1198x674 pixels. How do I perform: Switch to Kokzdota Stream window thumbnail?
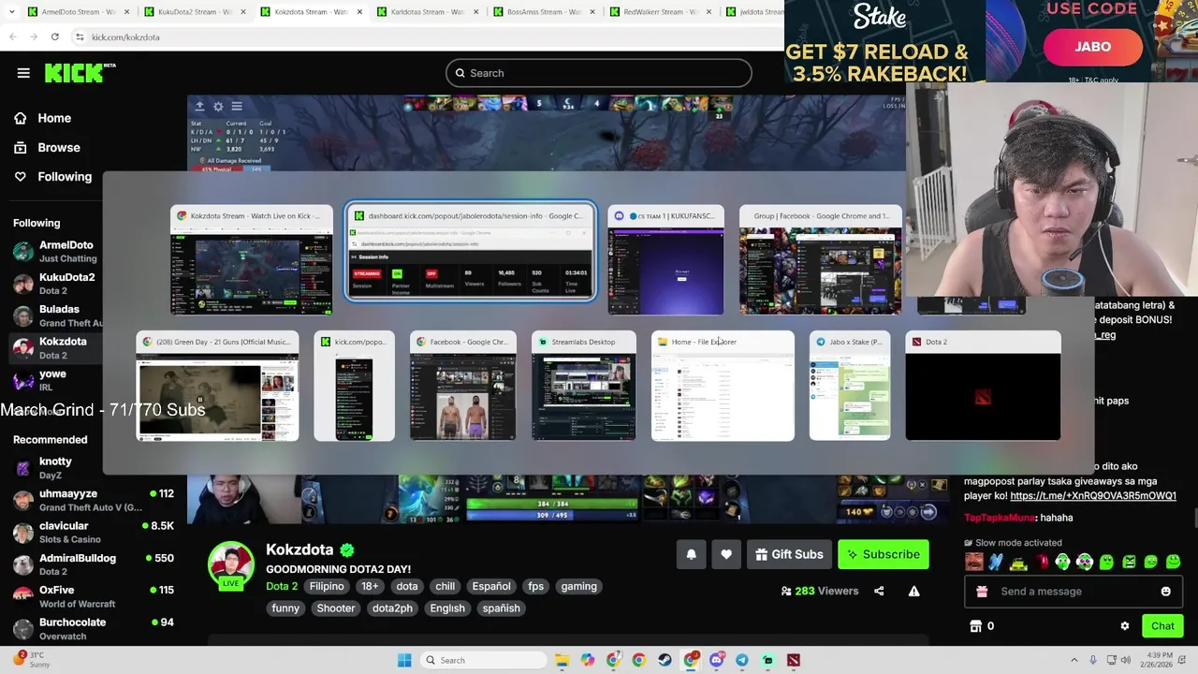(252, 260)
